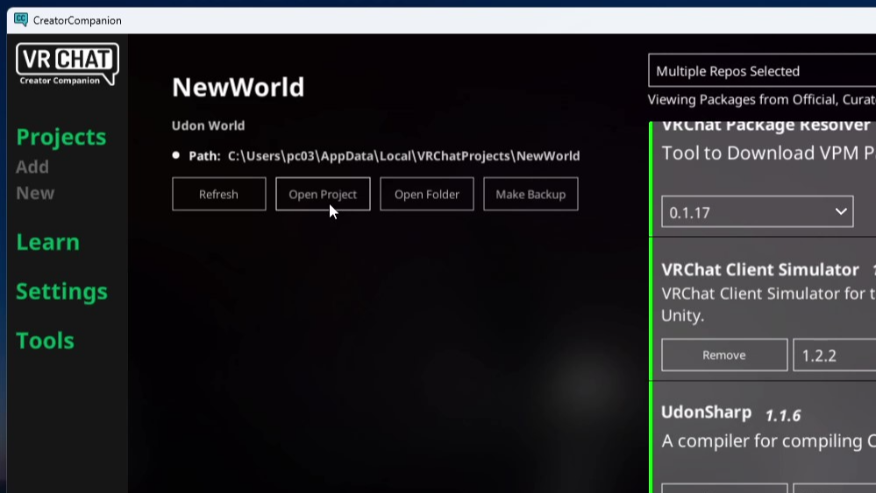876x493 pixels.
Task: Select New under Projects
Action: click(35, 193)
